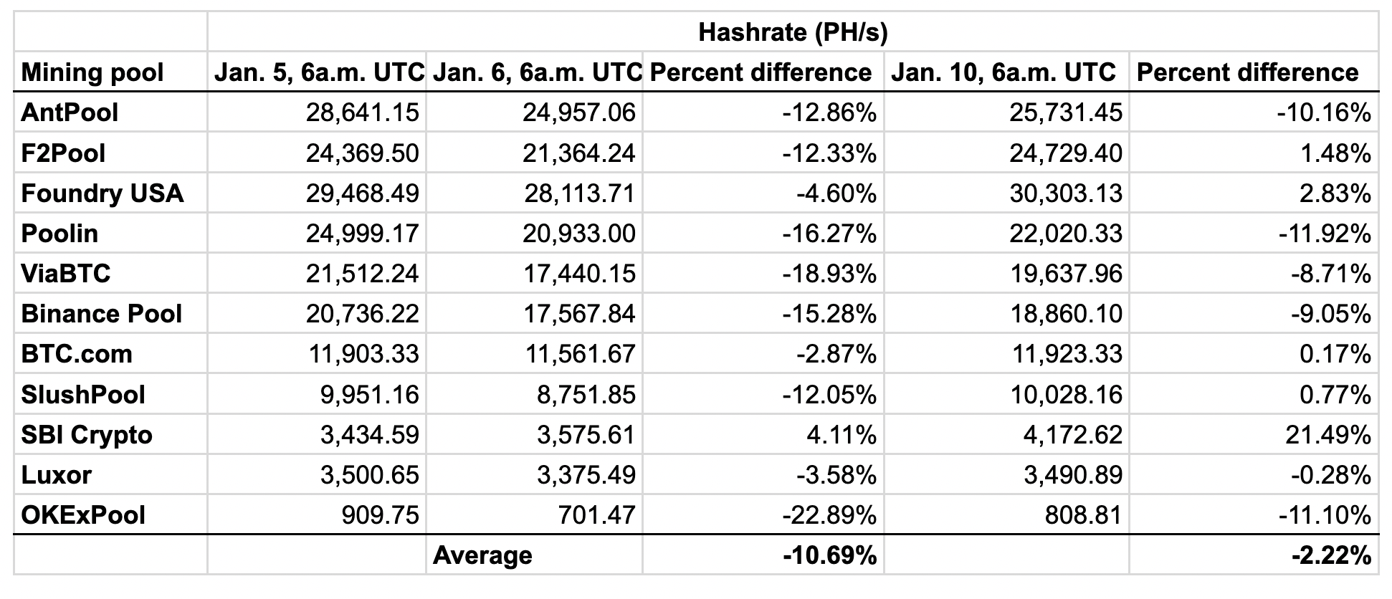Screen dimensions: 1392x599
Task: Click Foundry USA's 28,113.71 cell
Action: [534, 193]
